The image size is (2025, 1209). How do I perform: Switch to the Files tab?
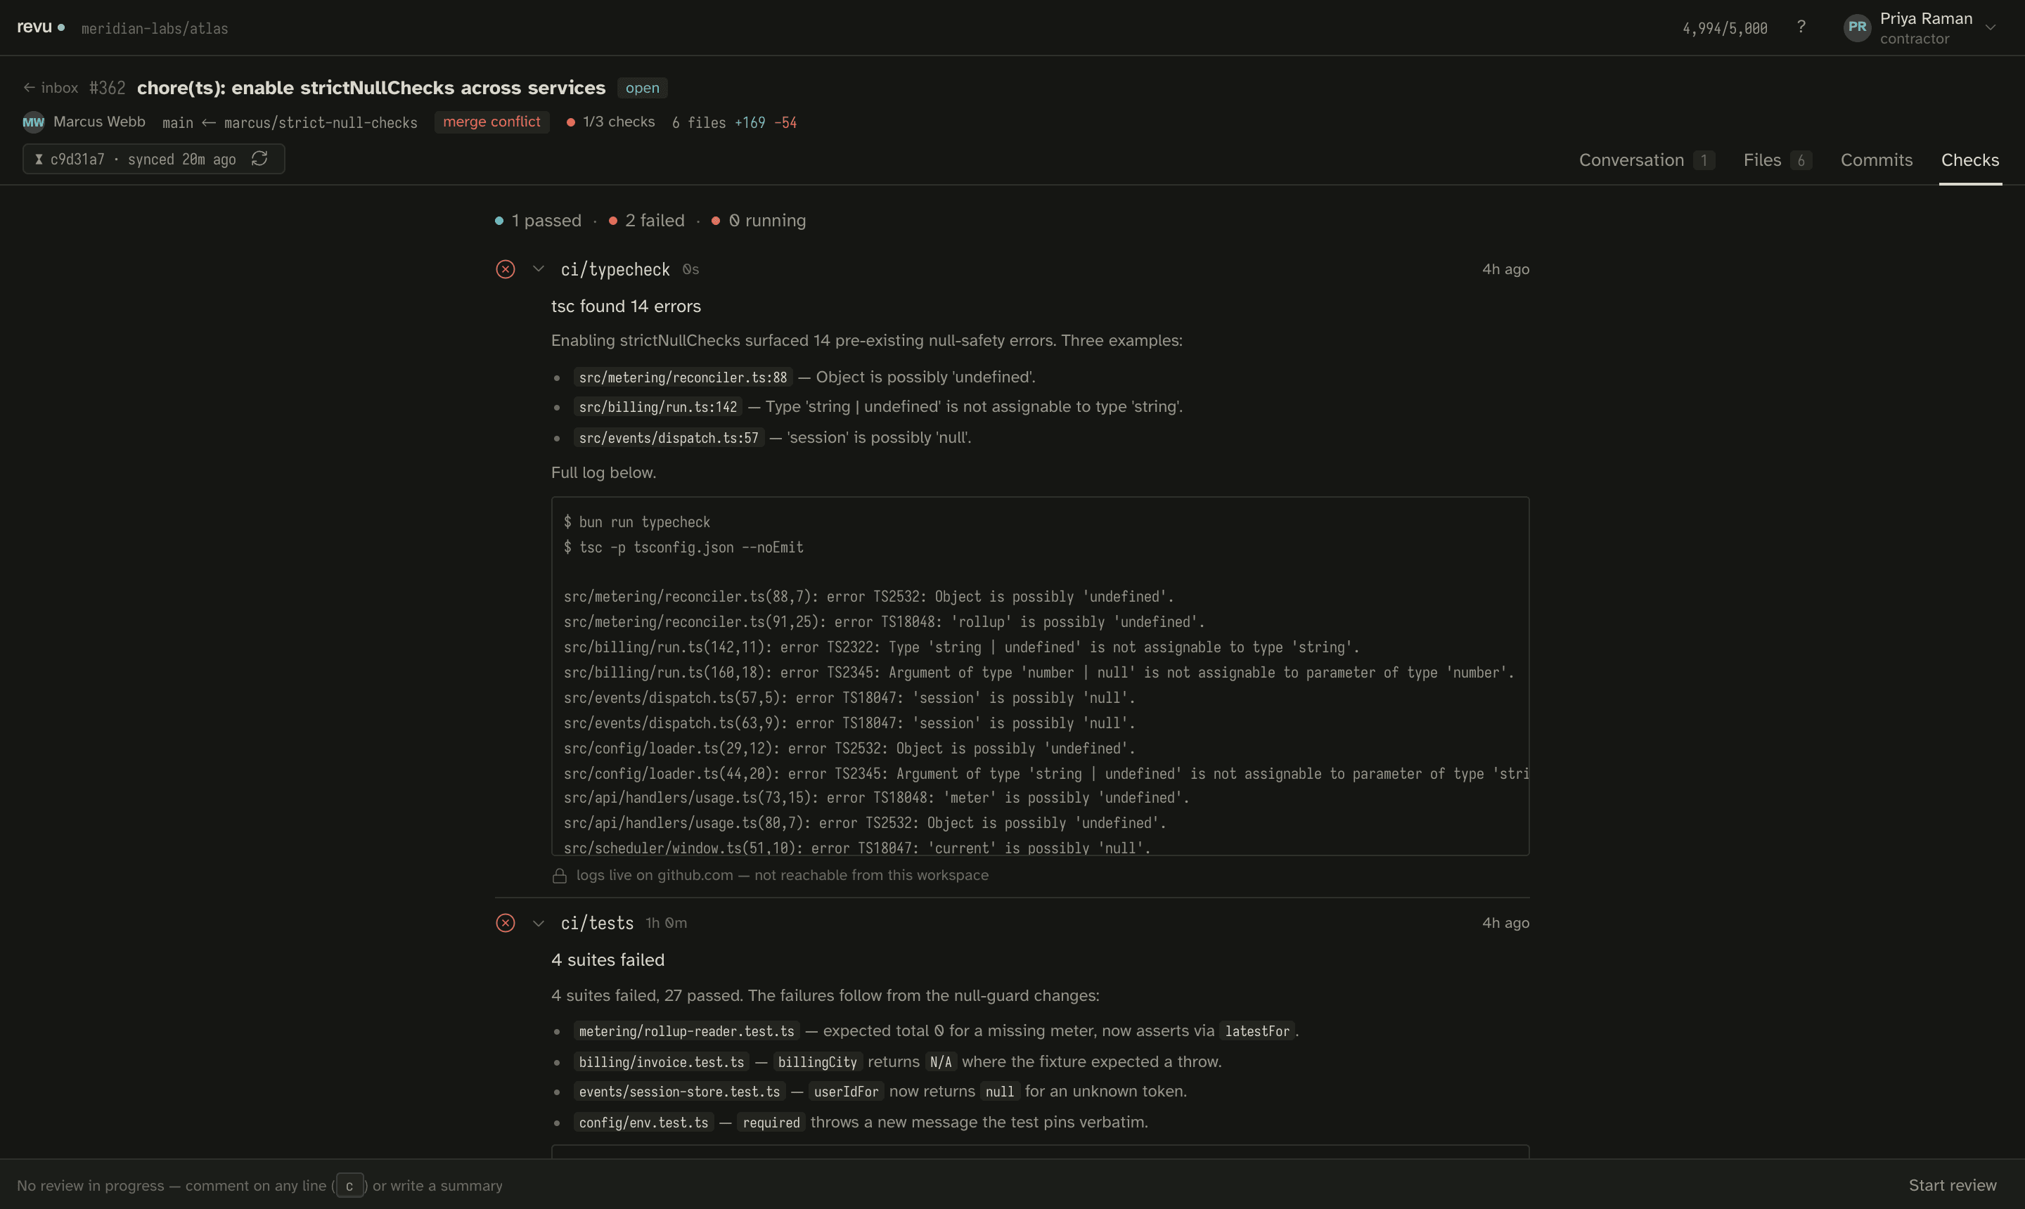[x=1777, y=160]
